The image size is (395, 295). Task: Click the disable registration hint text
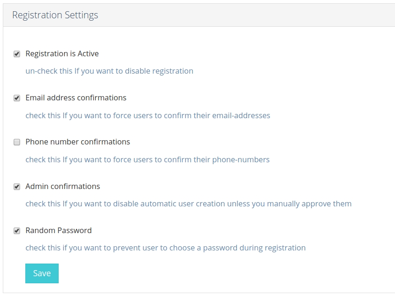[109, 71]
